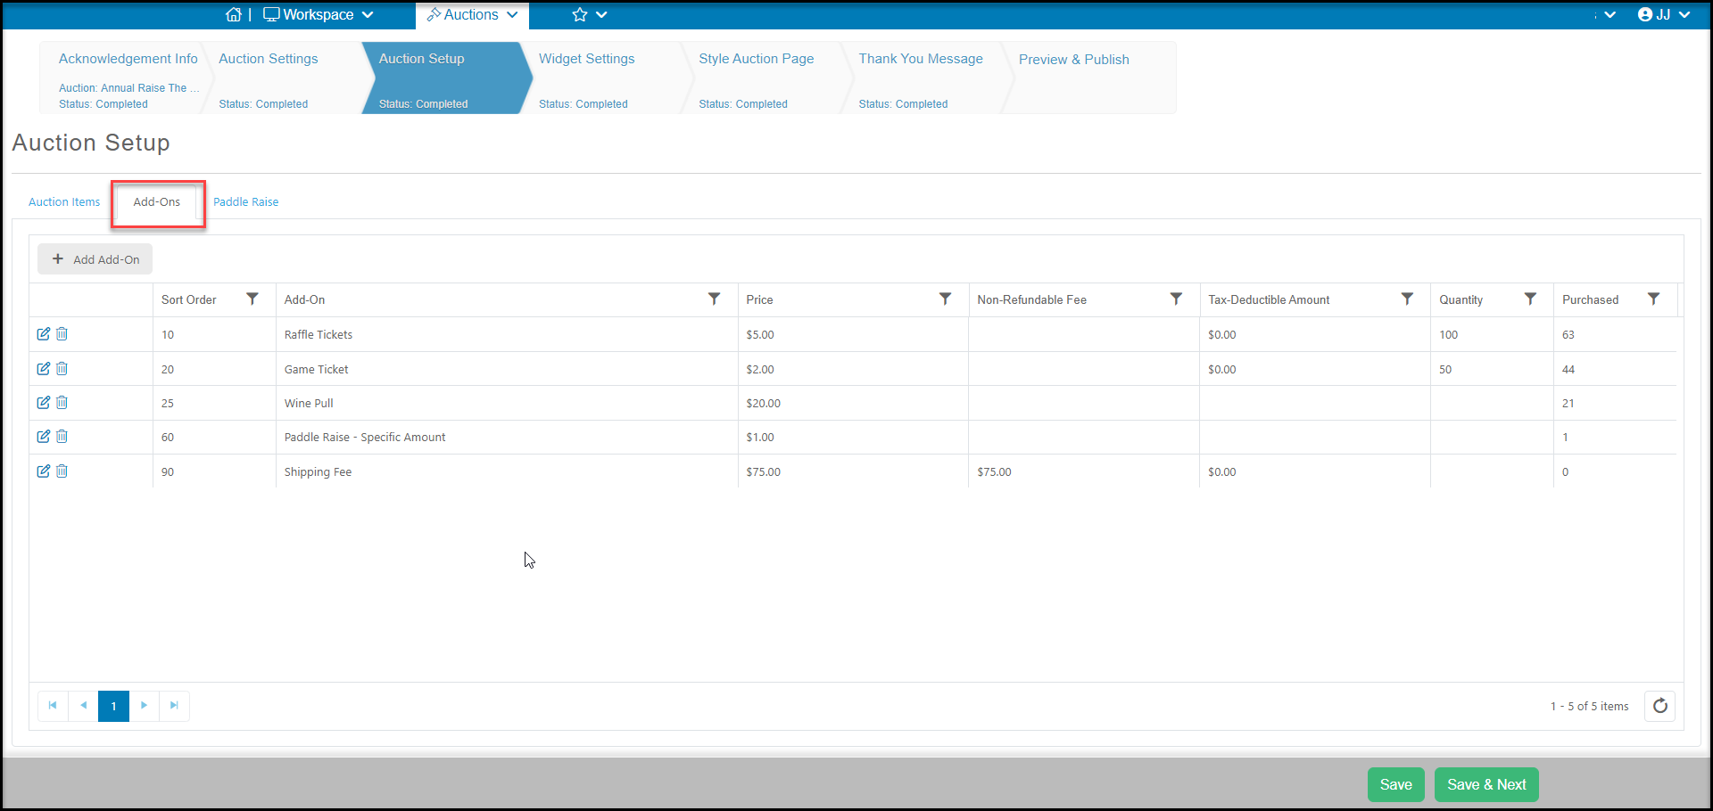Click the Save button
The image size is (1713, 811).
1396,784
